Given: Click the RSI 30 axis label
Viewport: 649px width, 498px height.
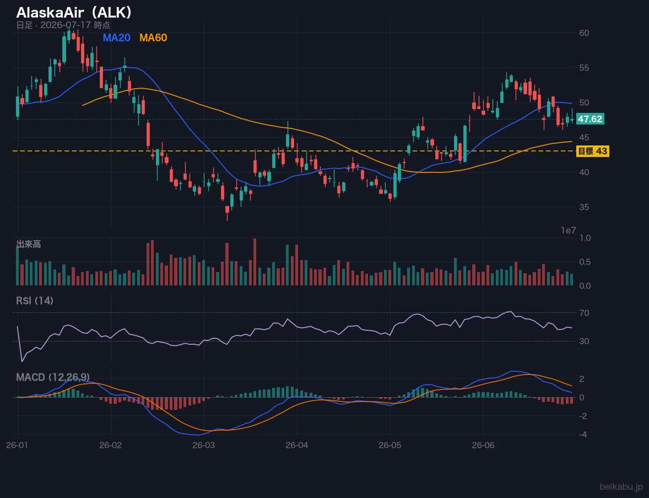Looking at the screenshot, I should [x=584, y=341].
